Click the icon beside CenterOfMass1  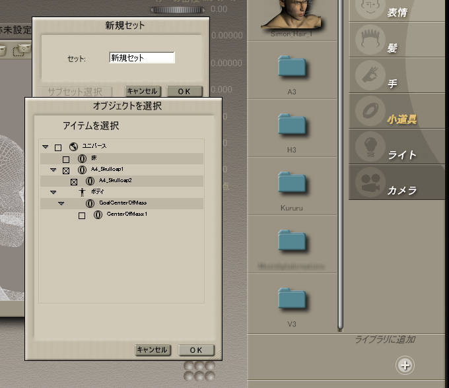(x=98, y=214)
